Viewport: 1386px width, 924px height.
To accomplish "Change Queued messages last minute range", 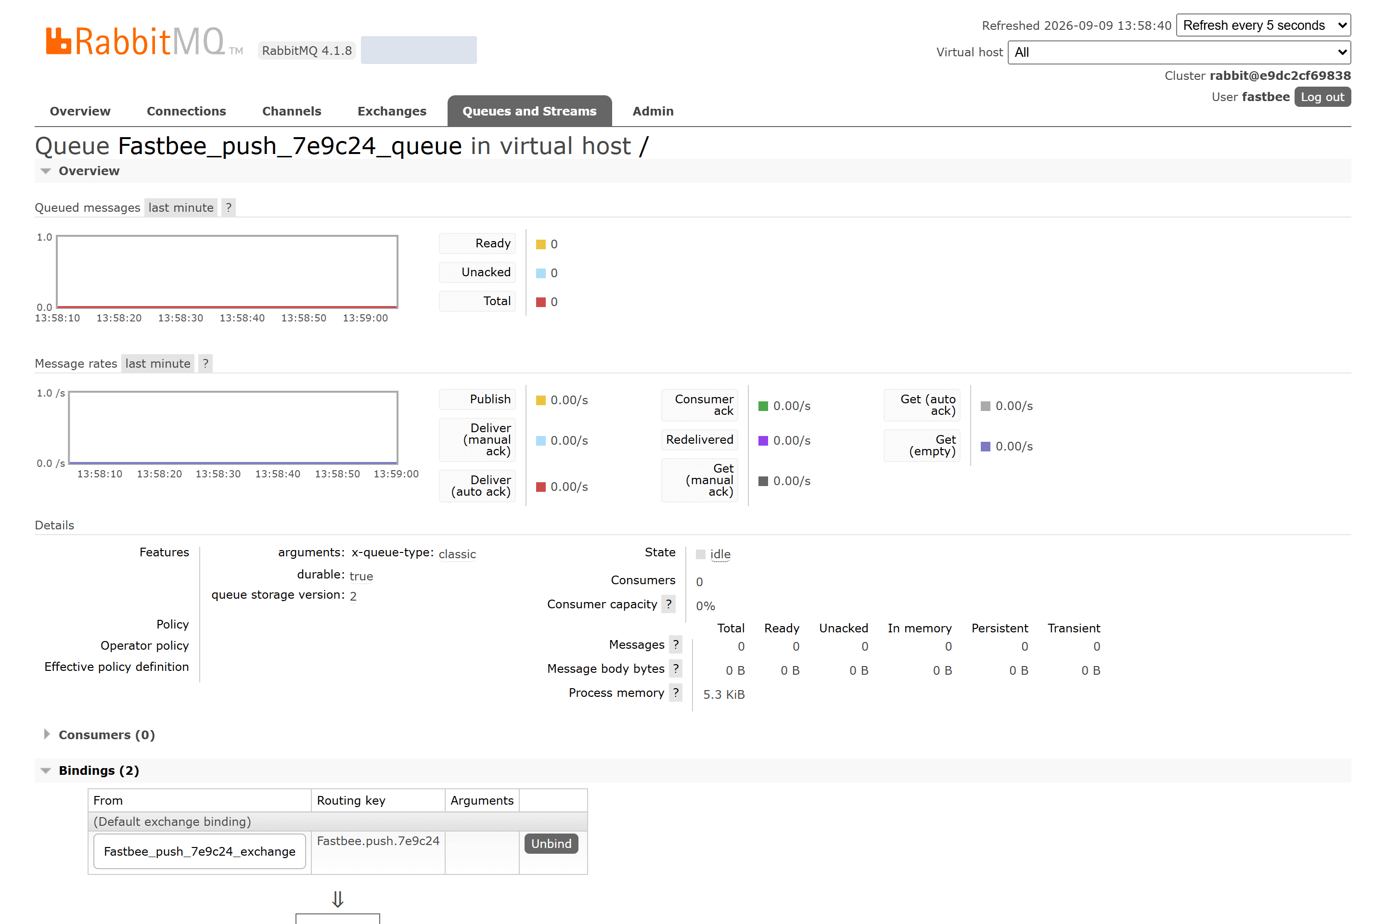I will [181, 207].
